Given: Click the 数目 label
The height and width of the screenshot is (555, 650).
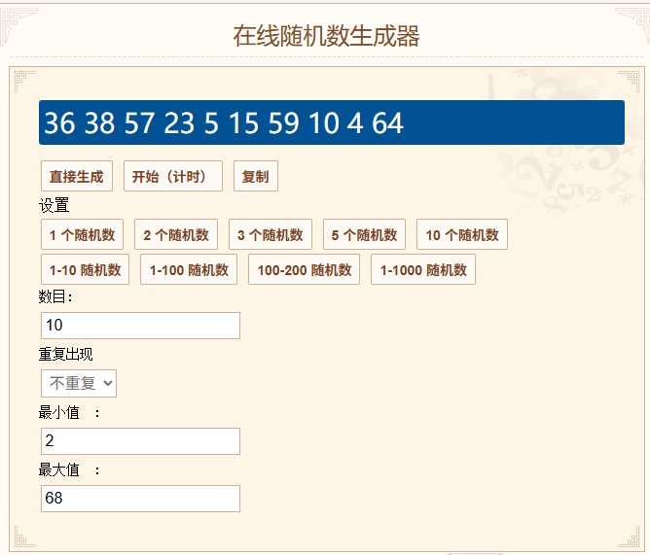Looking at the screenshot, I should (55, 297).
